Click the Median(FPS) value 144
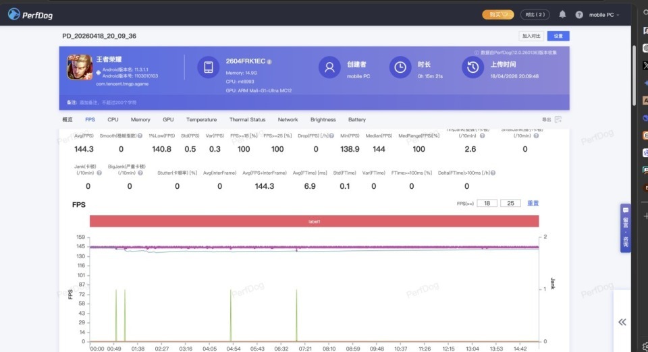The width and height of the screenshot is (648, 352). click(x=379, y=149)
